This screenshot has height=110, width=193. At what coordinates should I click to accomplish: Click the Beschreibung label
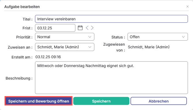click(19, 78)
